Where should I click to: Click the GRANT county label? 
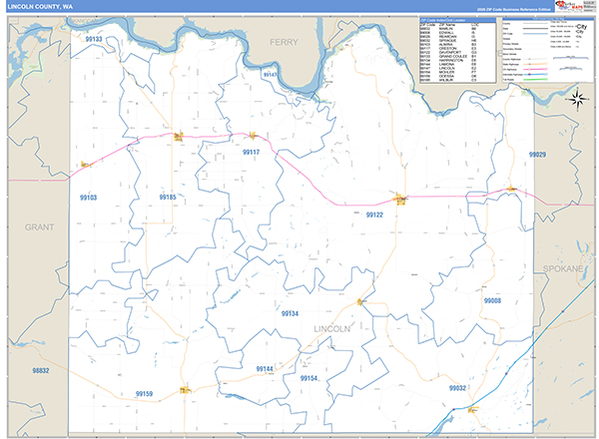[39, 226]
